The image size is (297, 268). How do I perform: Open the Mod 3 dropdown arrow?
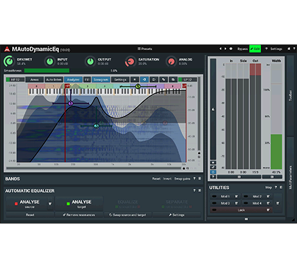236,203
